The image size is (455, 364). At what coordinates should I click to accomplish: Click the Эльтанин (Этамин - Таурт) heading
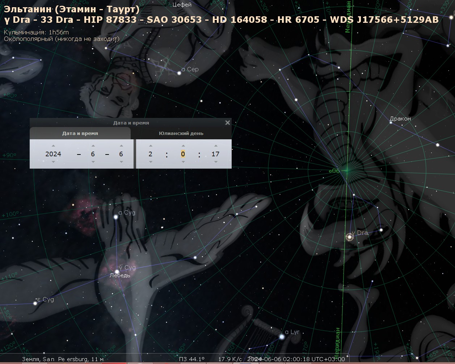click(x=72, y=9)
